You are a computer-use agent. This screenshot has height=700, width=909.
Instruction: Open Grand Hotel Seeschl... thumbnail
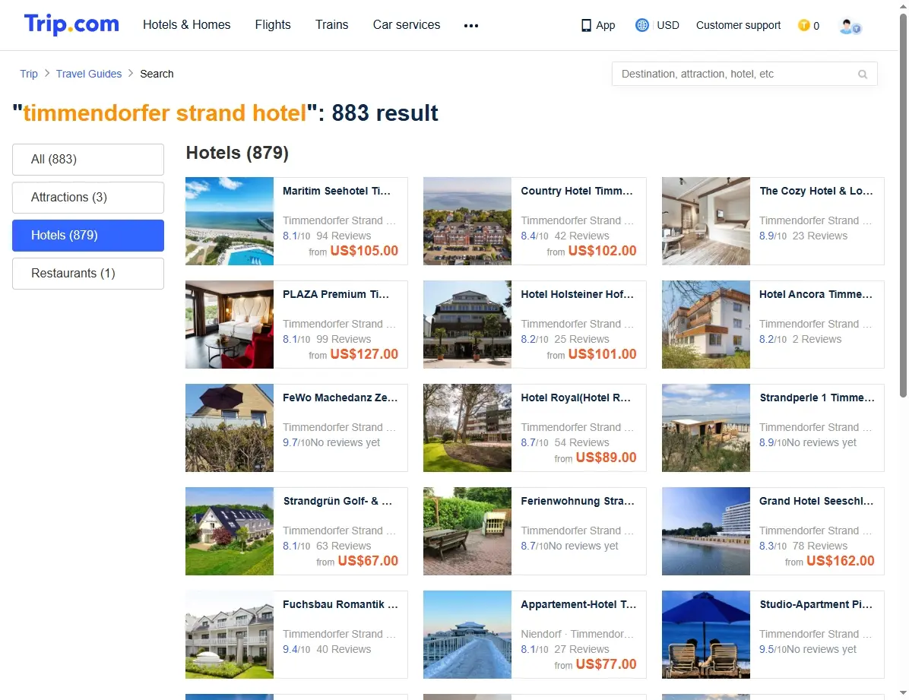coord(706,531)
